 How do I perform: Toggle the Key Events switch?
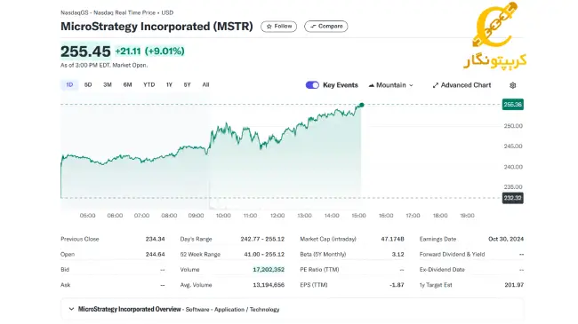point(312,85)
